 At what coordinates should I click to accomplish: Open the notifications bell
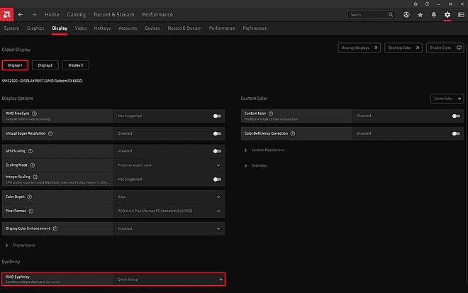(433, 14)
